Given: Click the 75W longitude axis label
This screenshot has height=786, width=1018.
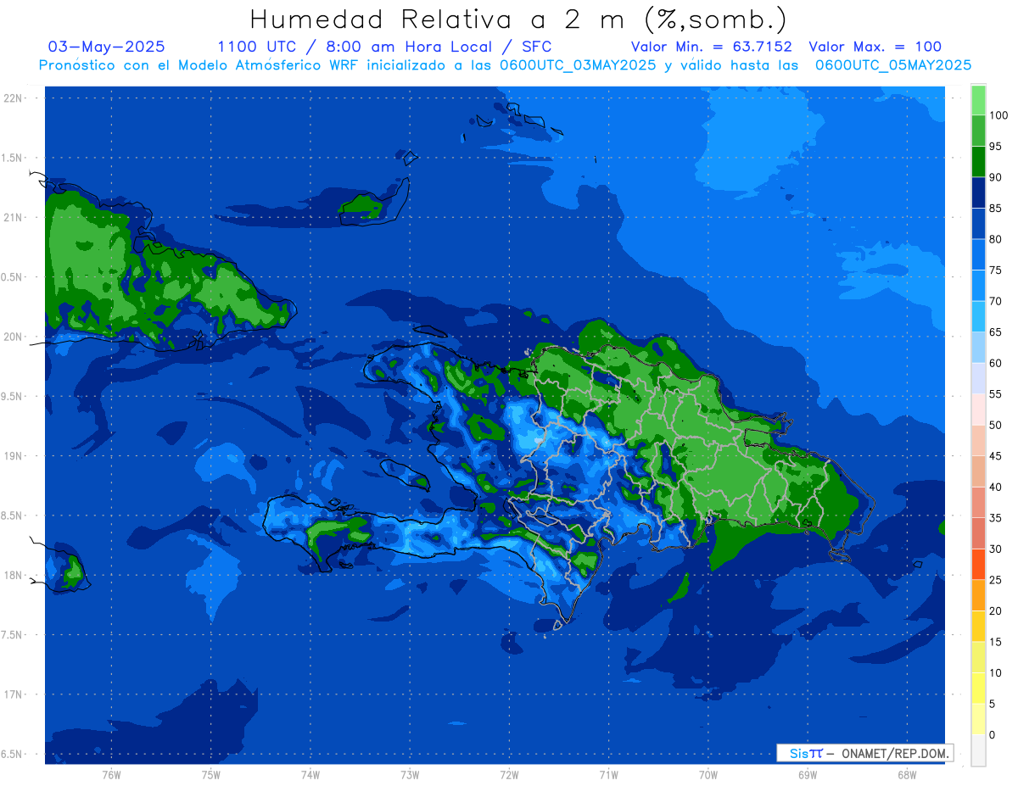Looking at the screenshot, I should click(x=211, y=775).
